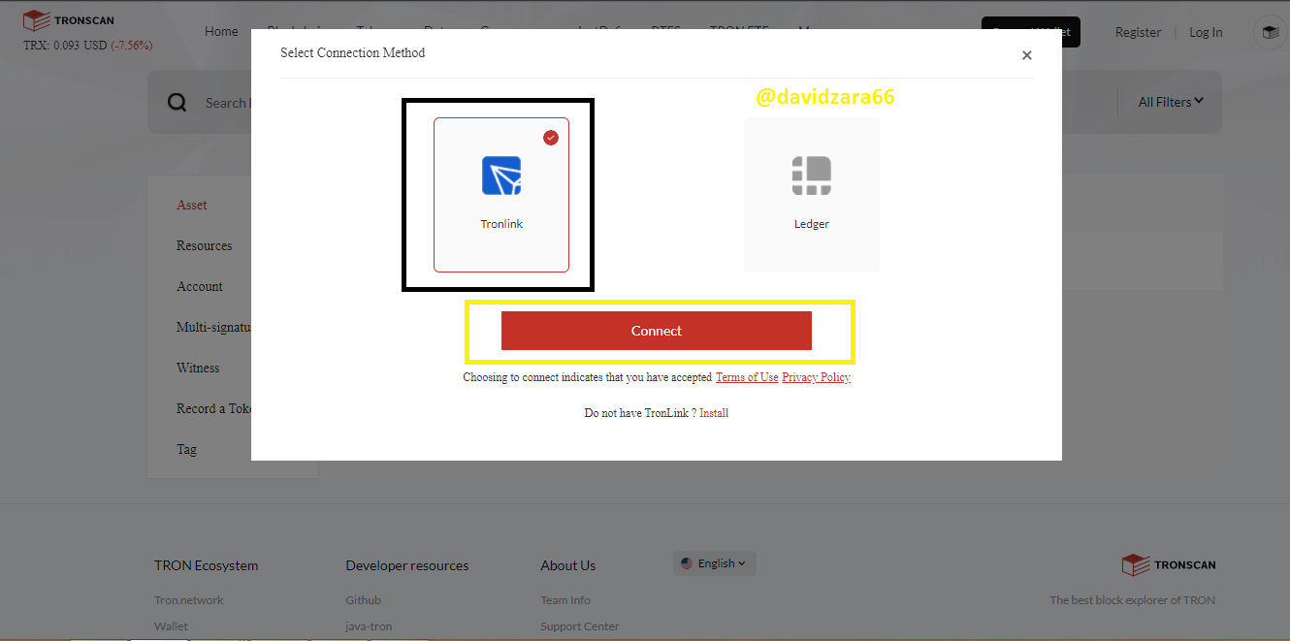
Task: Click the Github footer link
Action: coord(363,600)
